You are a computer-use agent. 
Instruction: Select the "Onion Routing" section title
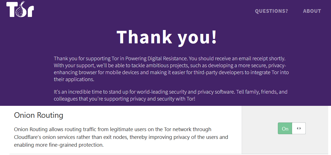[x=39, y=115]
